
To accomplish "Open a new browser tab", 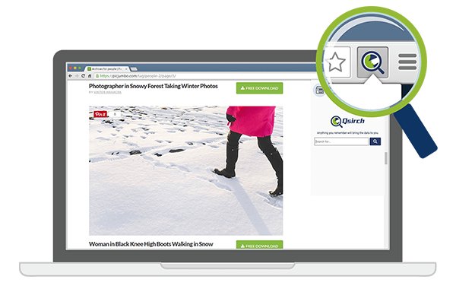I will tap(134, 69).
